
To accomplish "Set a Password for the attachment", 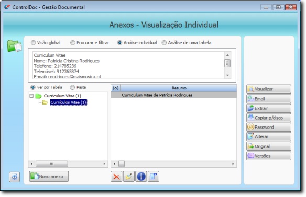I will point(268,127).
